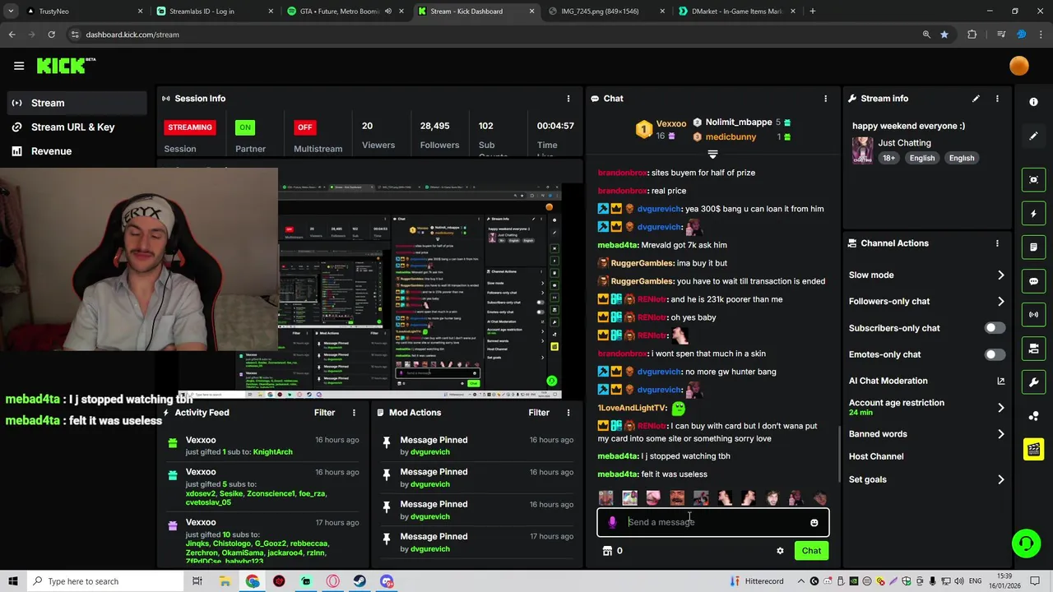Open the screen capture icon in right rail
Screen dimensions: 1053x592
click(1033, 179)
